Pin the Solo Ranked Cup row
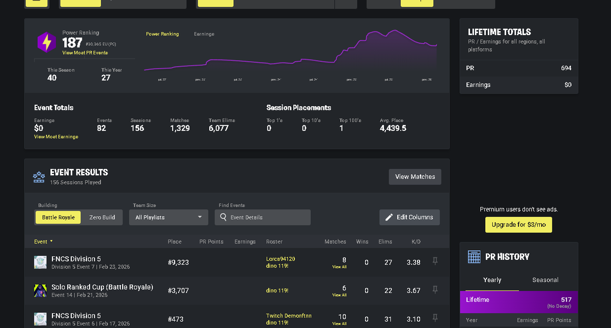611x328 pixels. pyautogui.click(x=435, y=290)
